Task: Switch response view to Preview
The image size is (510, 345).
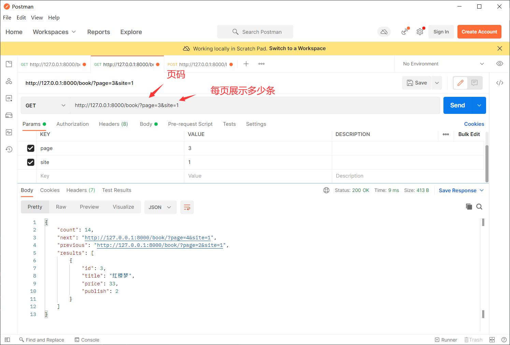Action: click(89, 207)
